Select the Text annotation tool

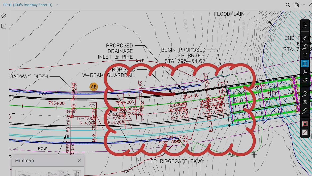[305, 55]
